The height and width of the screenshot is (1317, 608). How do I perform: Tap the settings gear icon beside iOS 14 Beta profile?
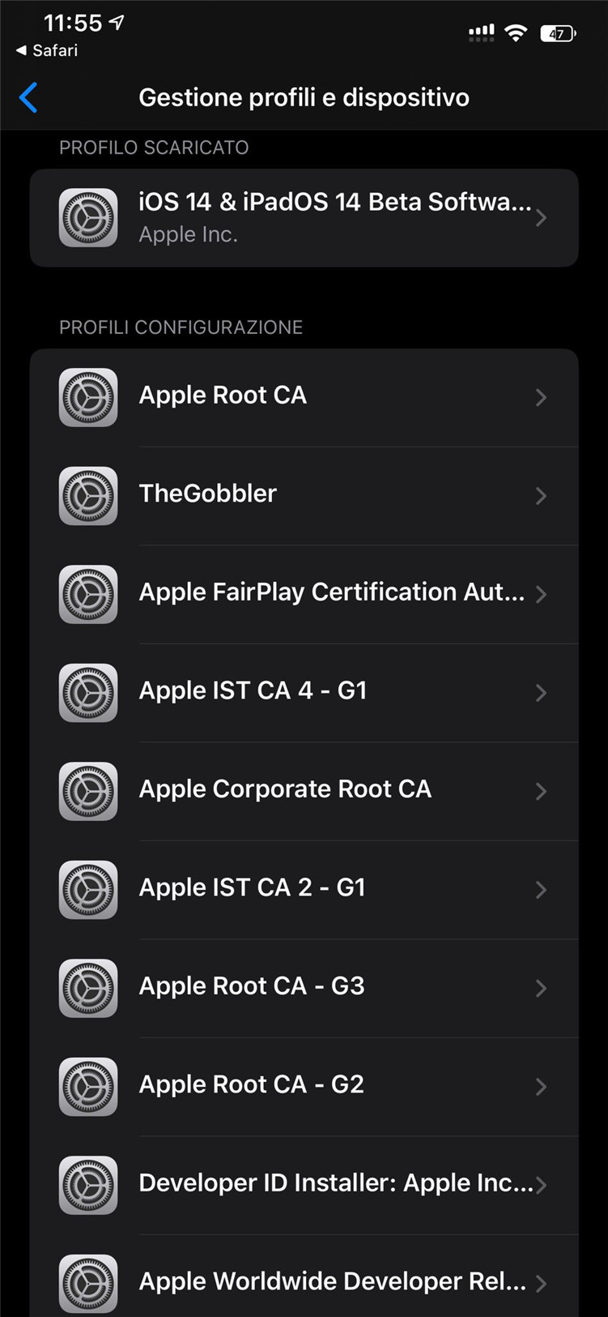coord(88,217)
